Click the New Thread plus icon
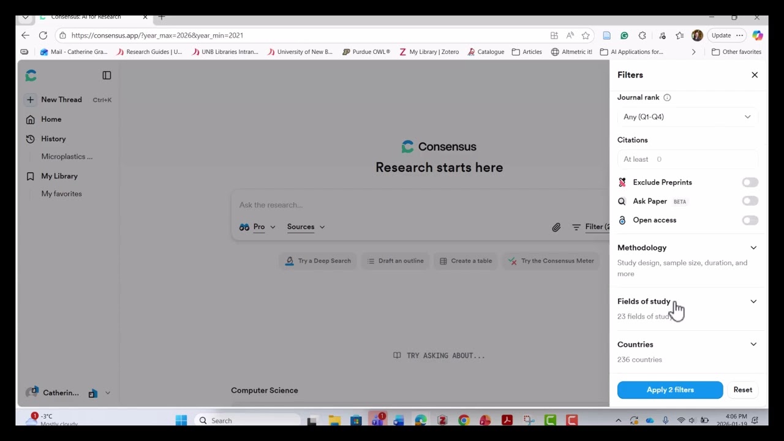Image resolution: width=784 pixels, height=441 pixels. coord(30,99)
